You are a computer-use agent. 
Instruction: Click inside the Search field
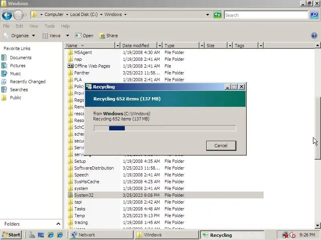pyautogui.click(x=266, y=15)
